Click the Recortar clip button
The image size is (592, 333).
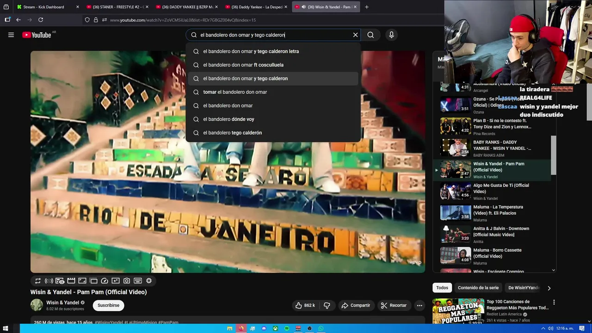(x=394, y=305)
